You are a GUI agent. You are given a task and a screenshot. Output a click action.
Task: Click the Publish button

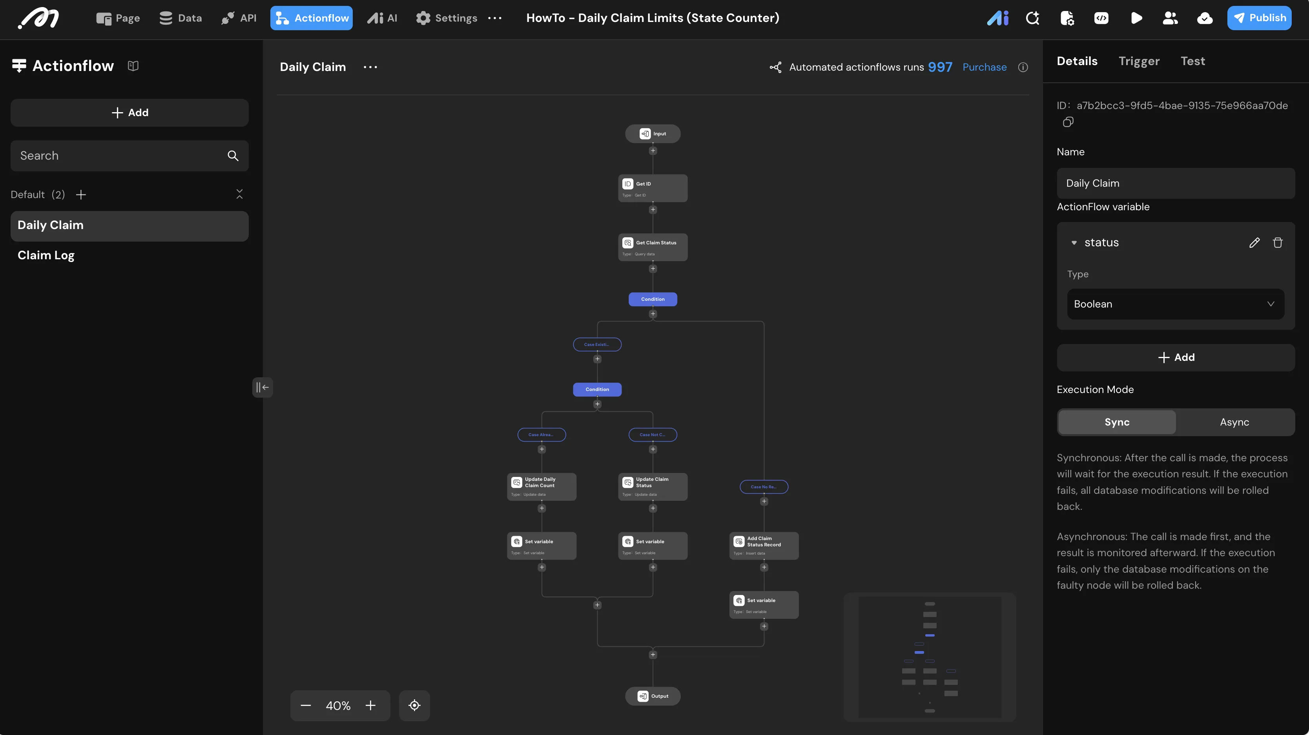[1259, 18]
